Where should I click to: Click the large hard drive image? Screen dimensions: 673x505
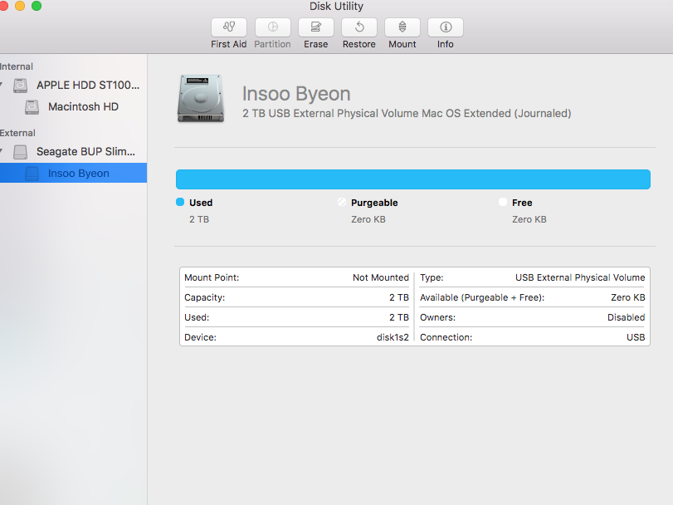coord(201,99)
